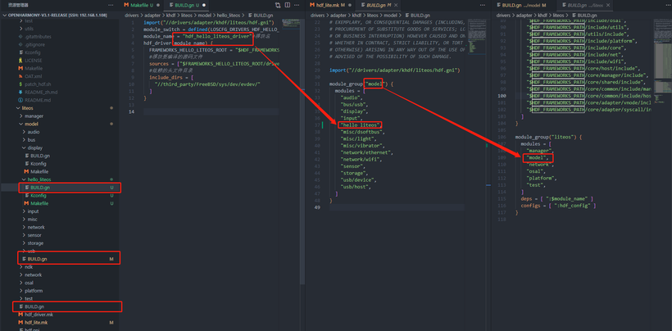Collapse the hello_liteos folder

point(24,179)
